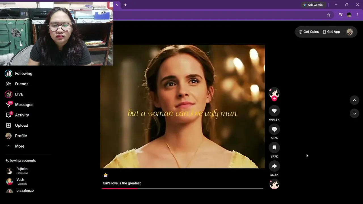Open a new browser tab

tap(125, 5)
